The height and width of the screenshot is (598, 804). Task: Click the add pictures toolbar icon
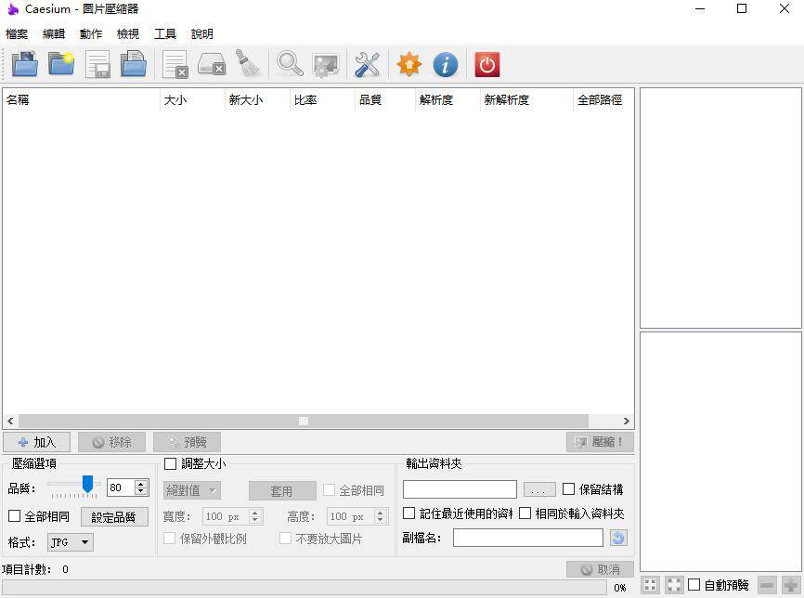pyautogui.click(x=25, y=65)
